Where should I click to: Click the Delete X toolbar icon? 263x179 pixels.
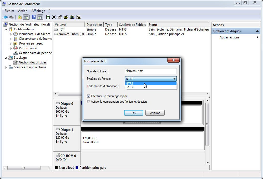pos(54,17)
